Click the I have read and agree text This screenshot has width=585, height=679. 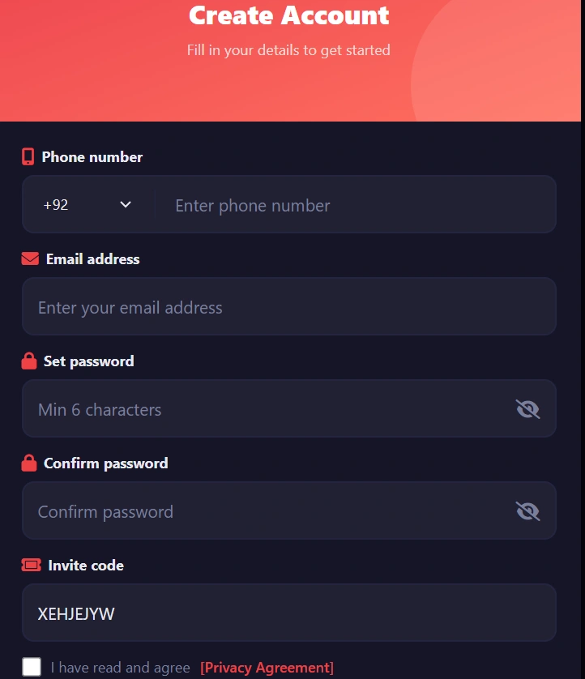coord(120,668)
